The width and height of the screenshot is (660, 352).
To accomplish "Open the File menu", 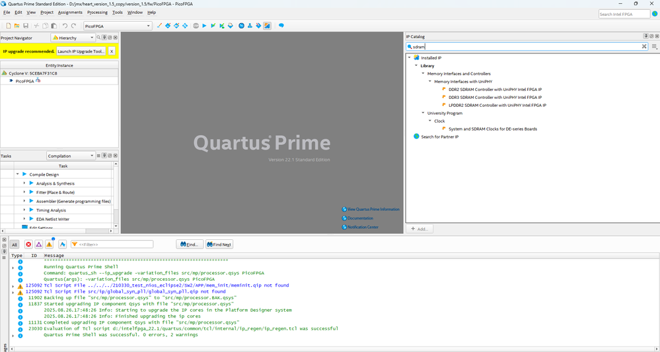I will click(x=7, y=13).
